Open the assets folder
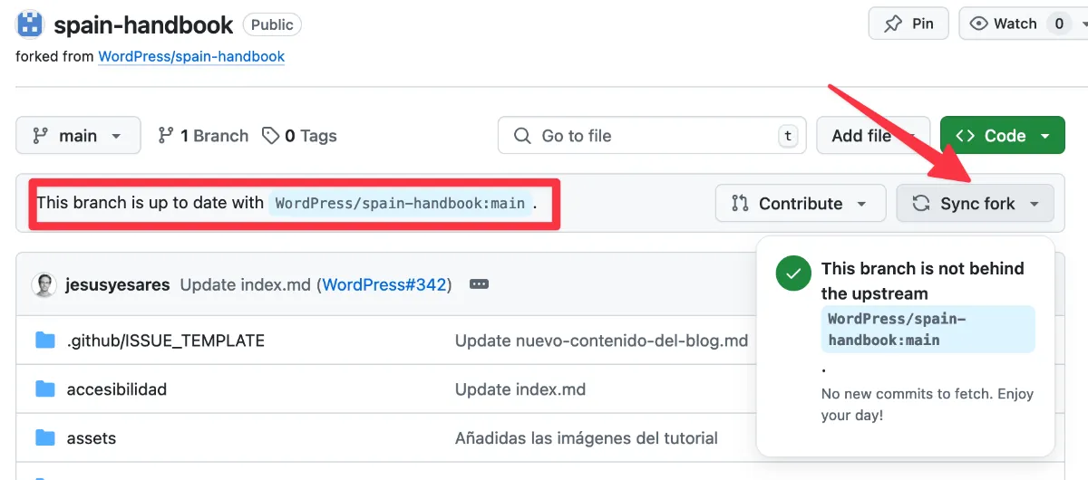 (x=92, y=437)
